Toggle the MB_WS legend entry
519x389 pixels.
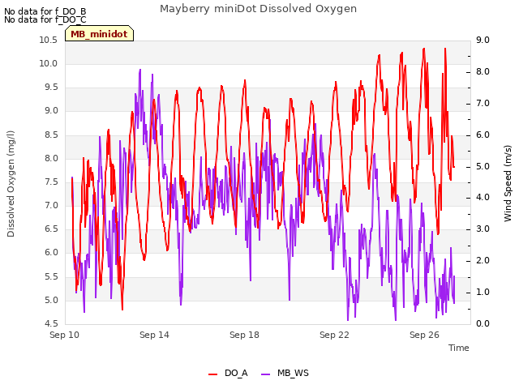point(285,373)
